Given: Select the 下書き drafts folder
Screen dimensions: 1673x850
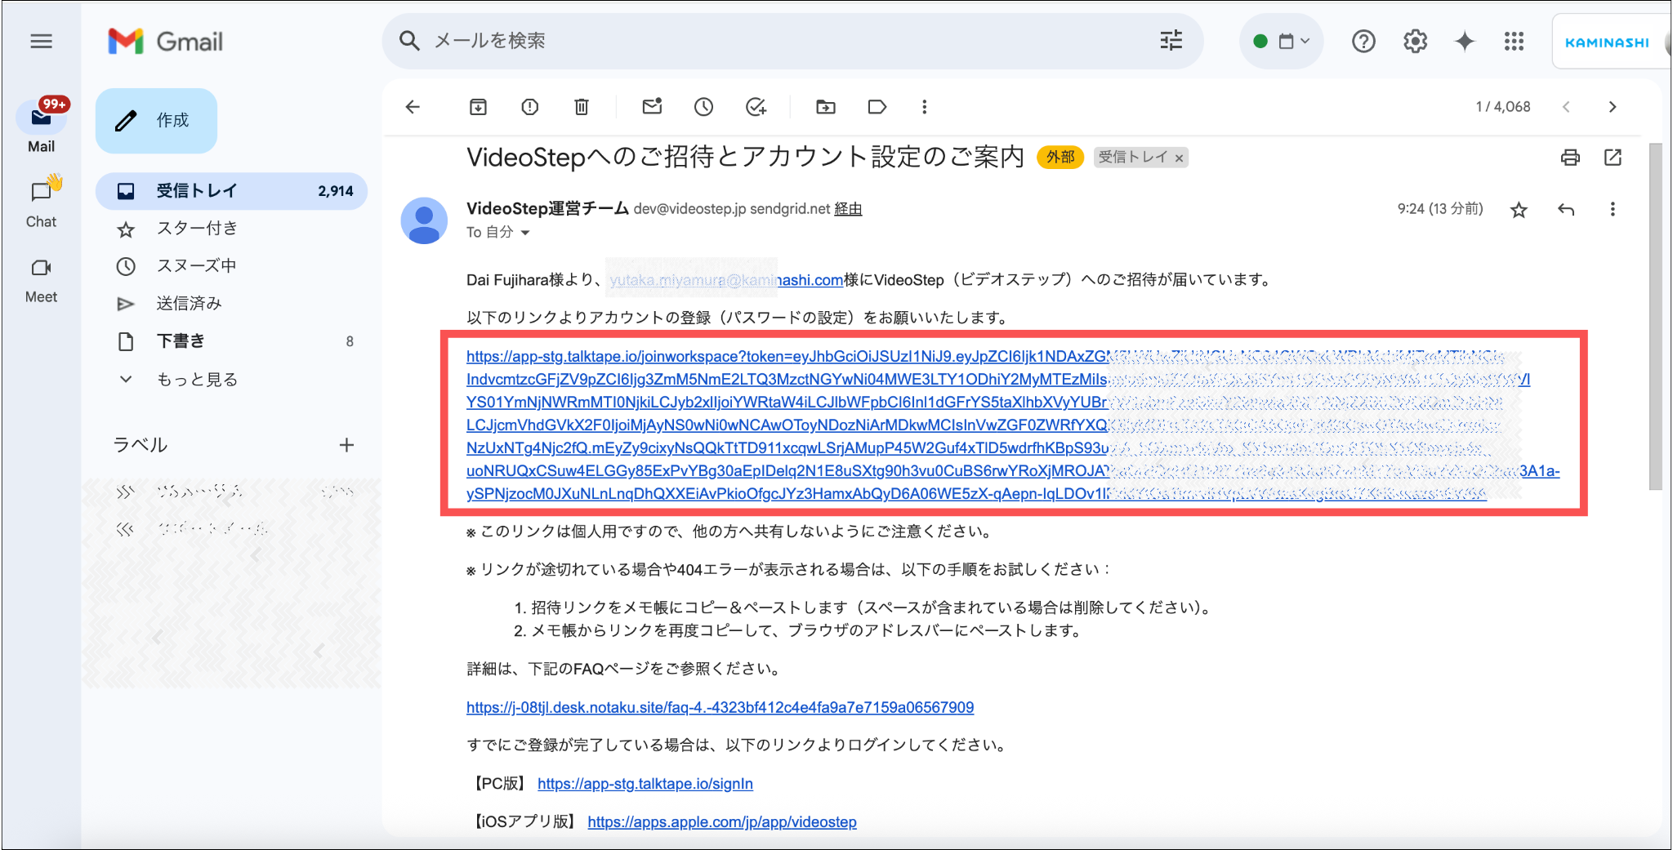Looking at the screenshot, I should [231, 341].
